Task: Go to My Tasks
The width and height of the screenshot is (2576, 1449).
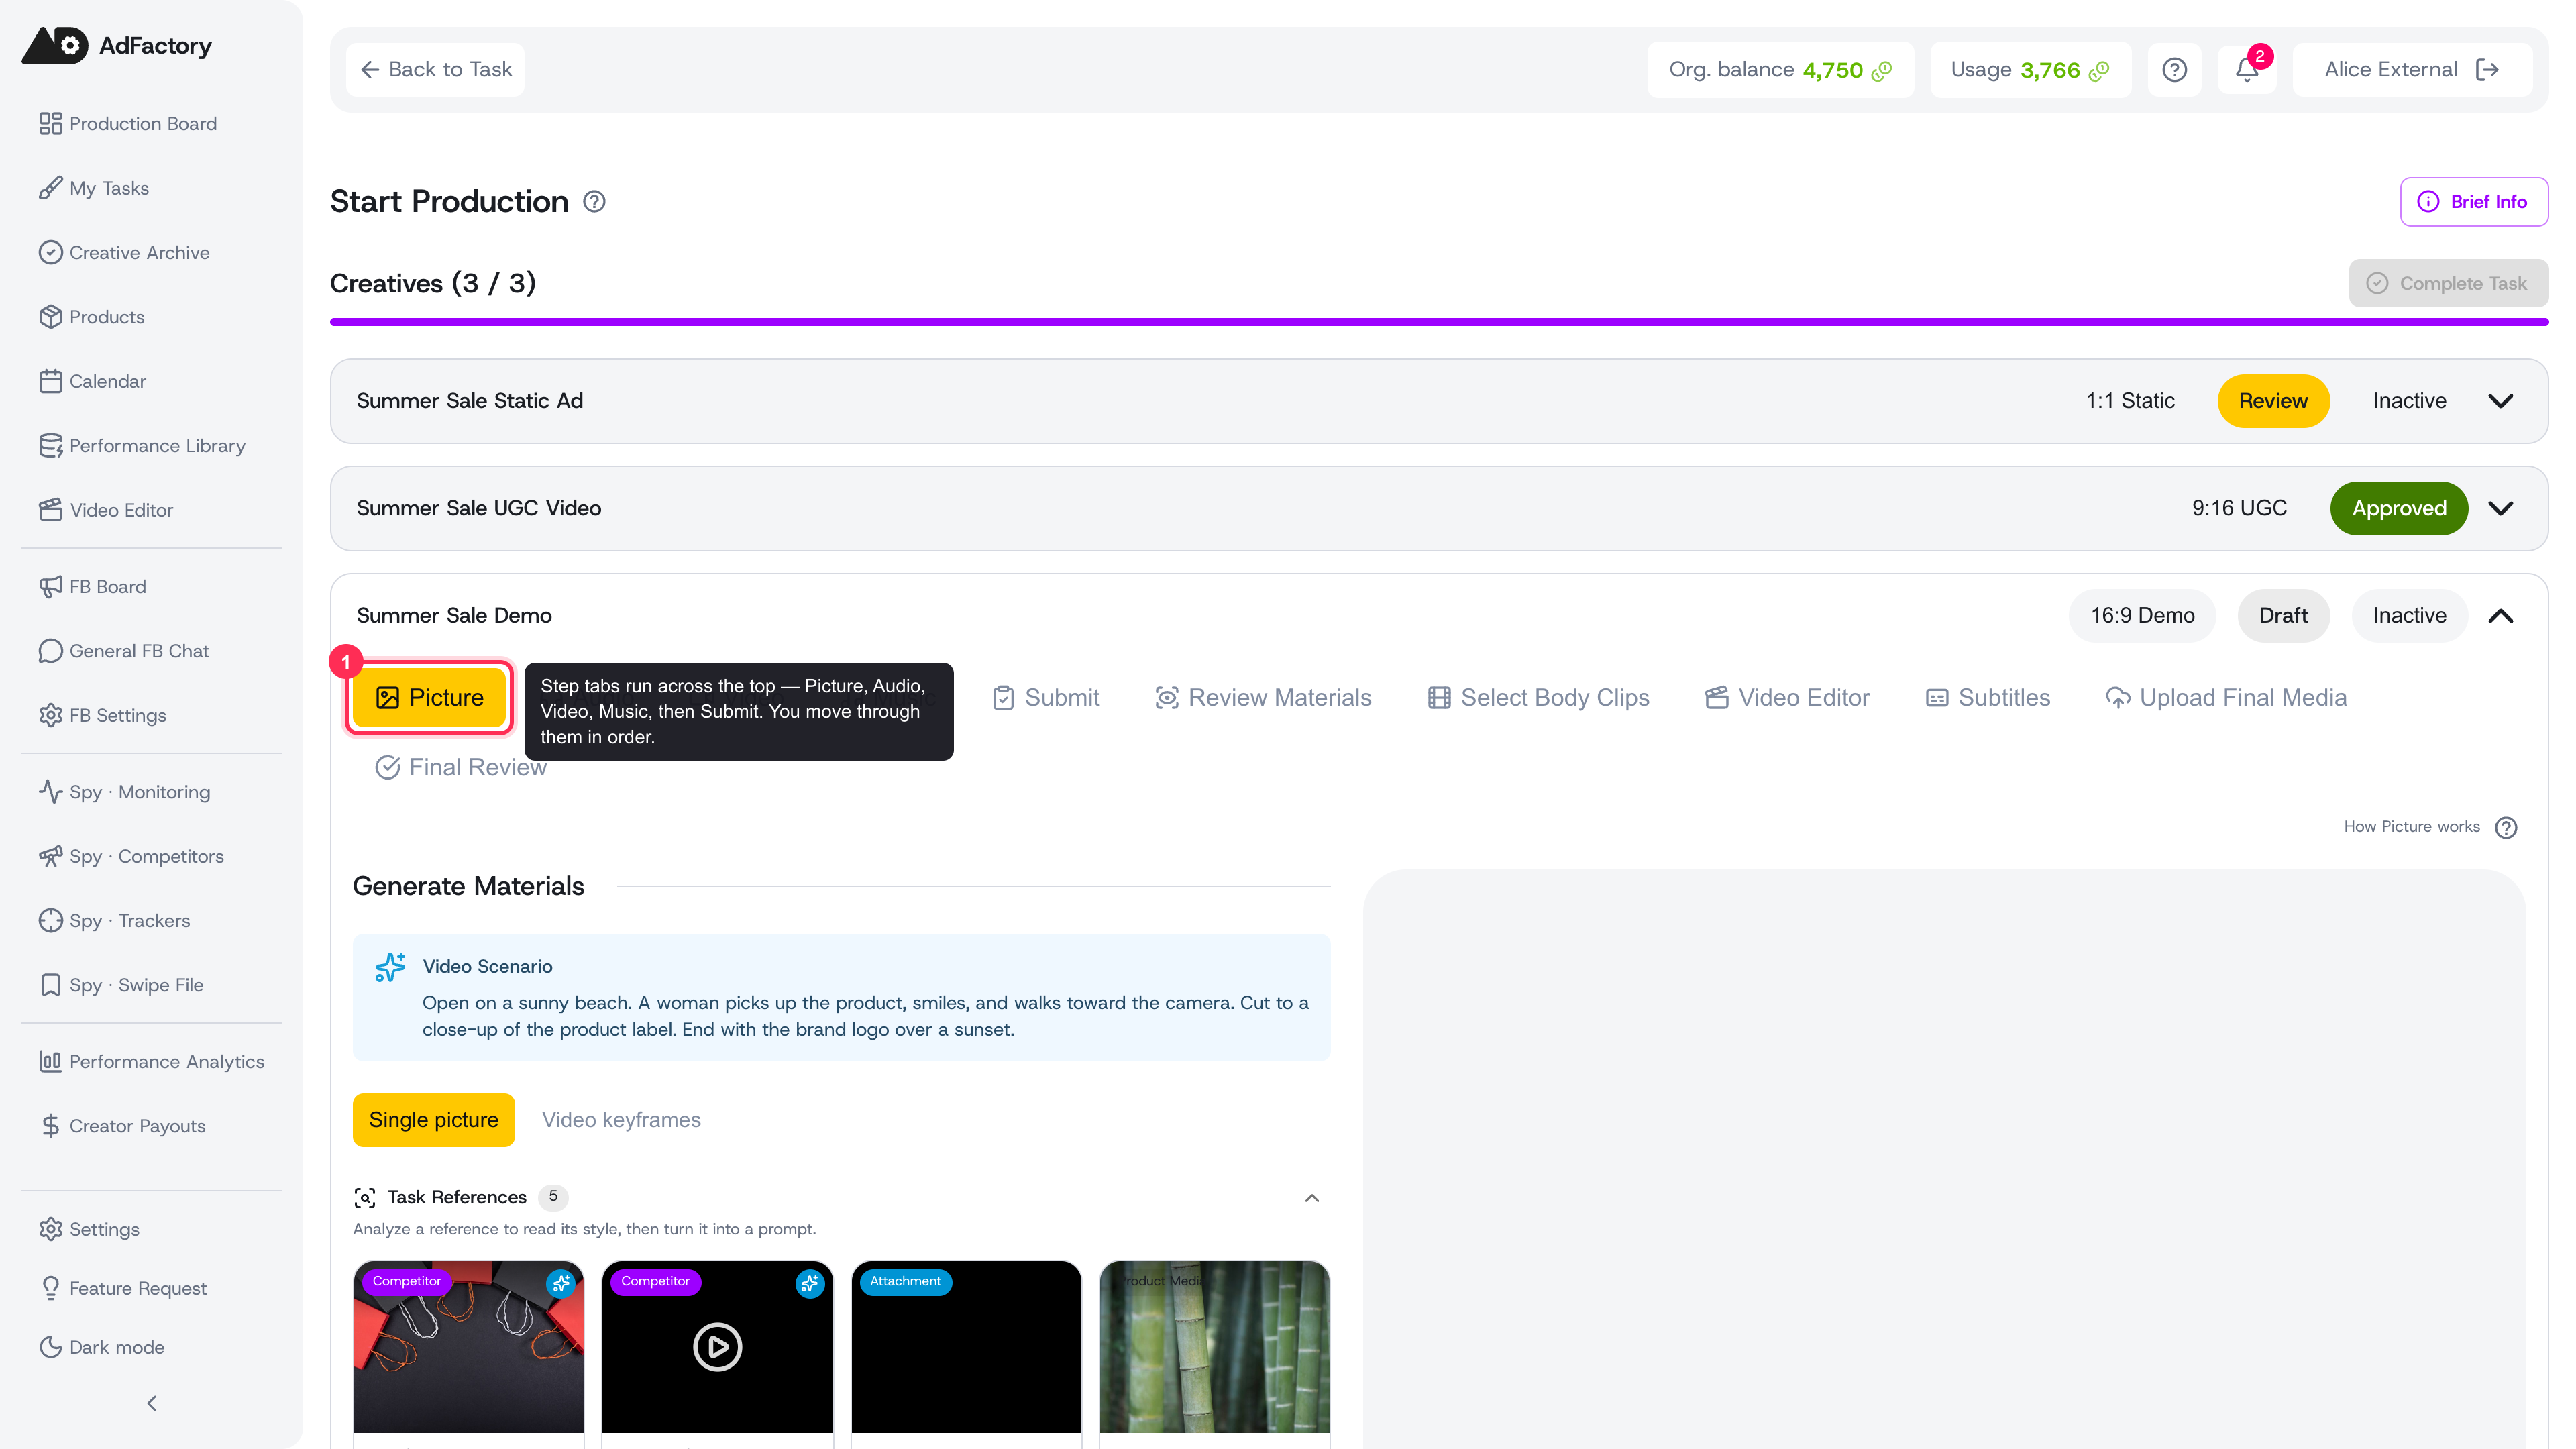Action: (94, 188)
